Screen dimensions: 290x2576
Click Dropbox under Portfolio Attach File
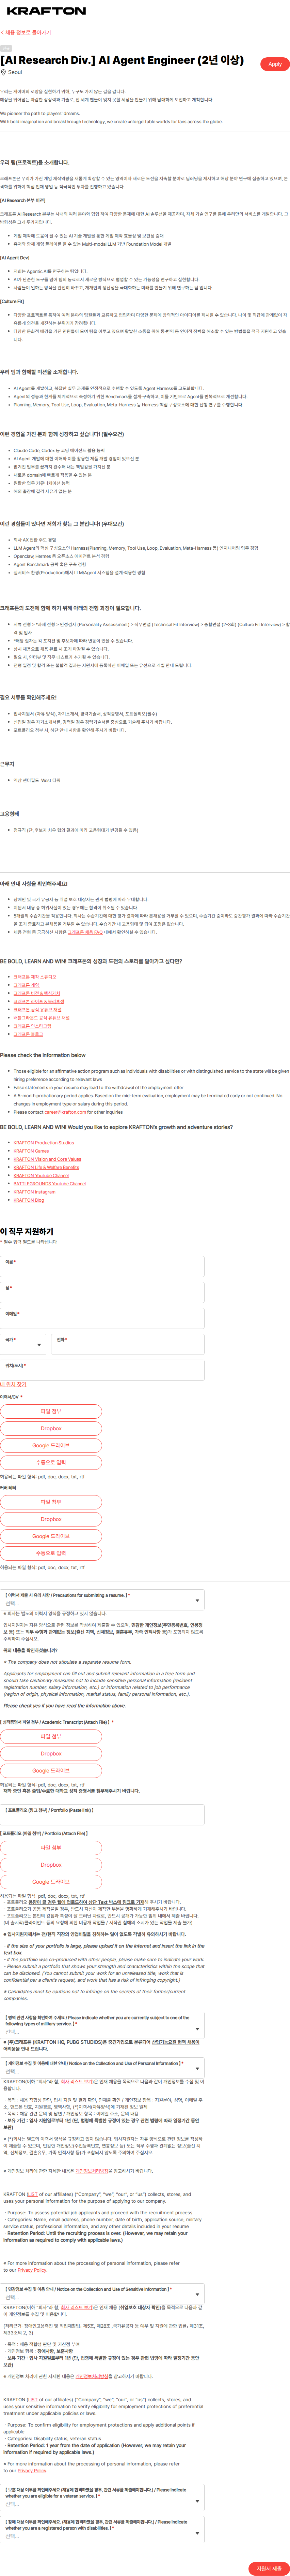pos(51,1865)
